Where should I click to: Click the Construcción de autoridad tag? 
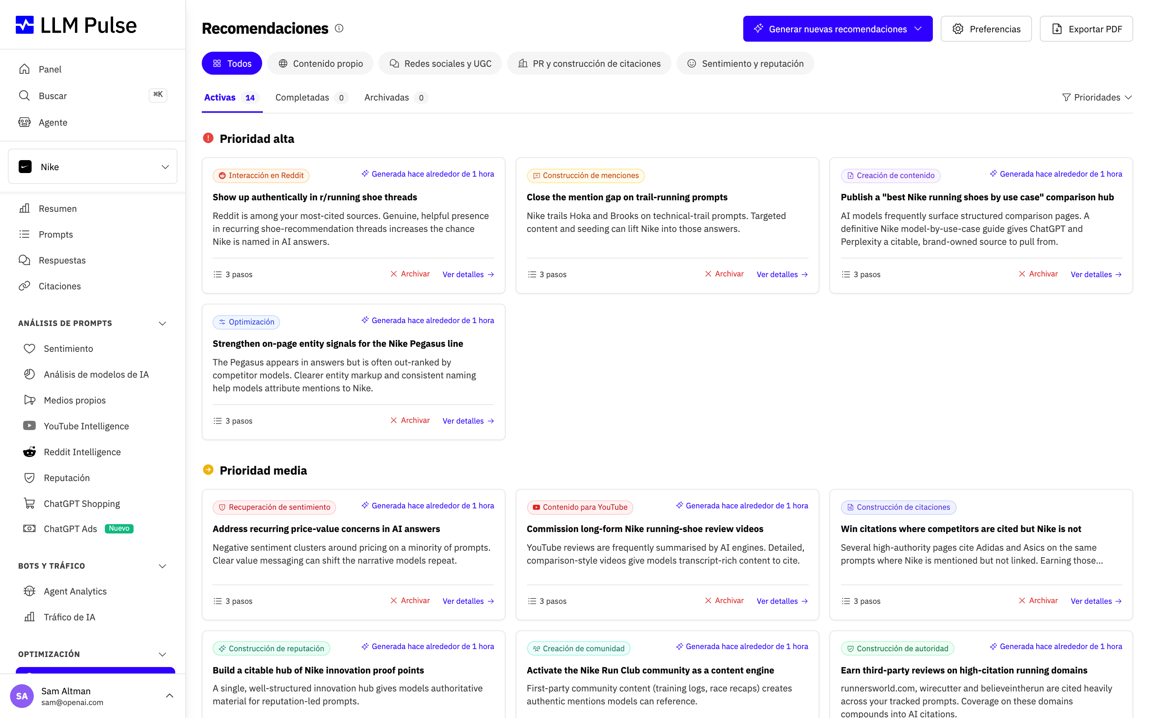tap(897, 649)
